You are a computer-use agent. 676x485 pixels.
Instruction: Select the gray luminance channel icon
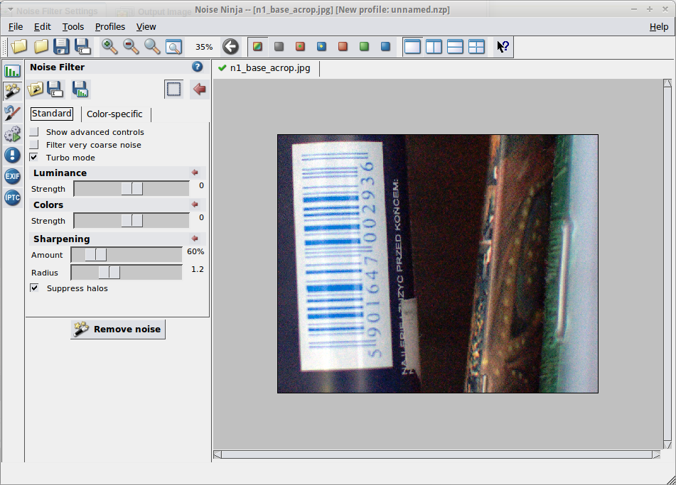279,47
